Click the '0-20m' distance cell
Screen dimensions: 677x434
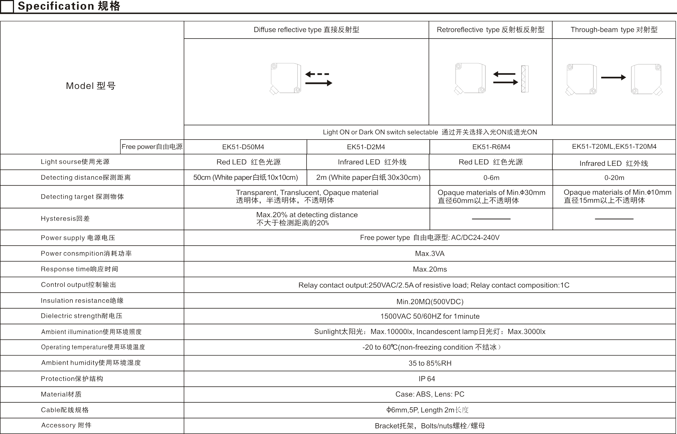coord(614,178)
